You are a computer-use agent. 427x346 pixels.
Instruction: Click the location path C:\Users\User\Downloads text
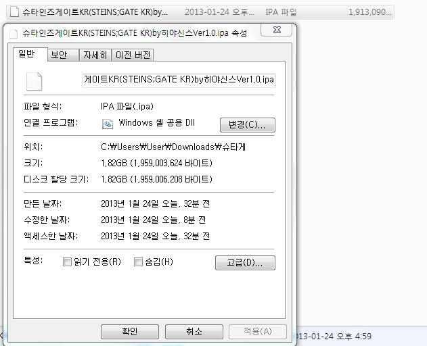pos(173,147)
